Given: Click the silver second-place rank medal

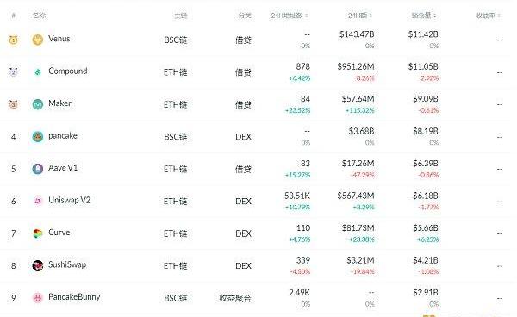Looking at the screenshot, I should click(x=14, y=71).
